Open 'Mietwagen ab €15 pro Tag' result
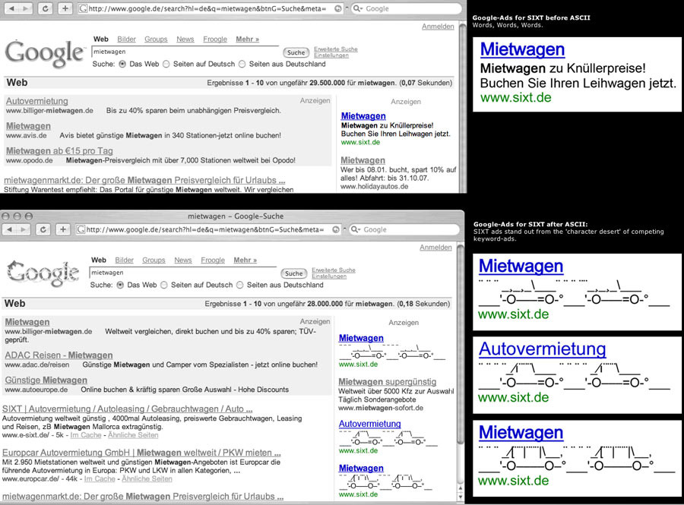 point(59,151)
